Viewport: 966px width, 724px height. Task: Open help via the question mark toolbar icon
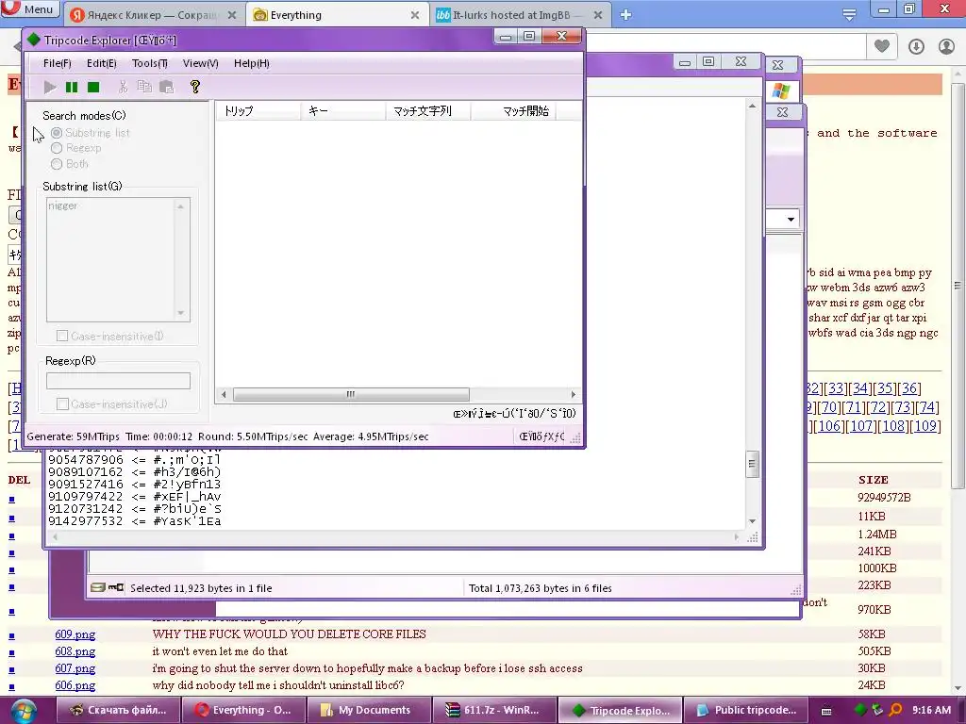click(195, 87)
